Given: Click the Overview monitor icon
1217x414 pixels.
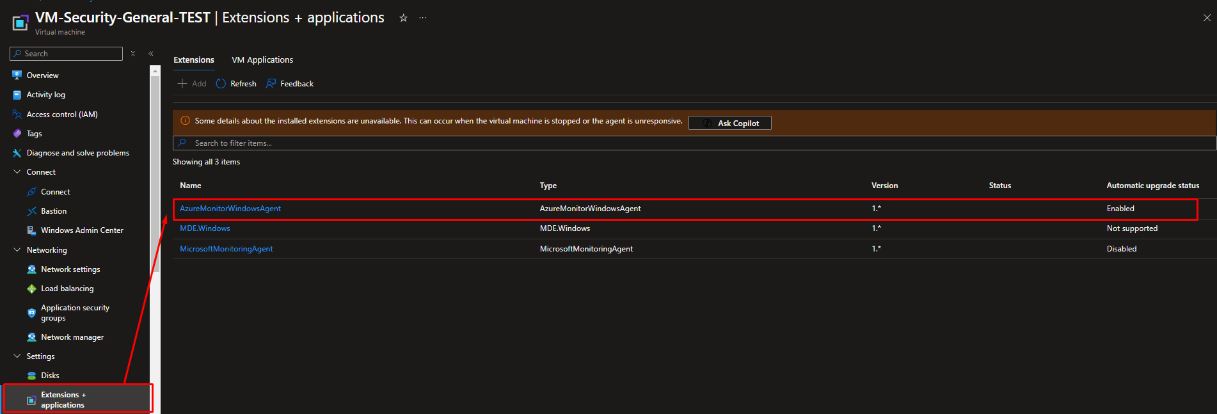Looking at the screenshot, I should coord(17,76).
